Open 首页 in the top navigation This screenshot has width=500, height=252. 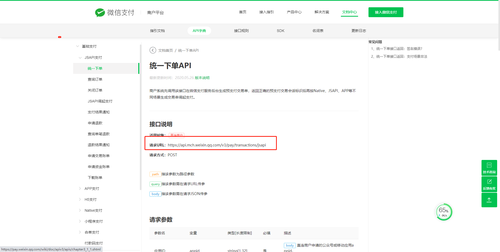click(243, 12)
